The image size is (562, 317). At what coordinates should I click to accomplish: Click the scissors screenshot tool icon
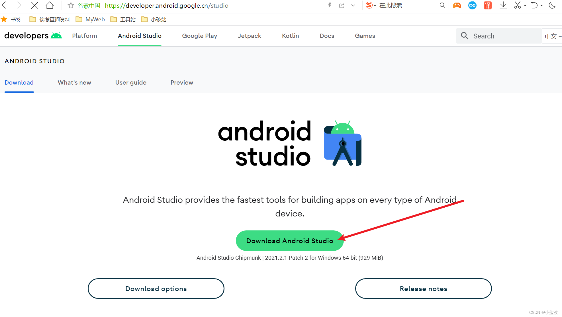tap(517, 5)
